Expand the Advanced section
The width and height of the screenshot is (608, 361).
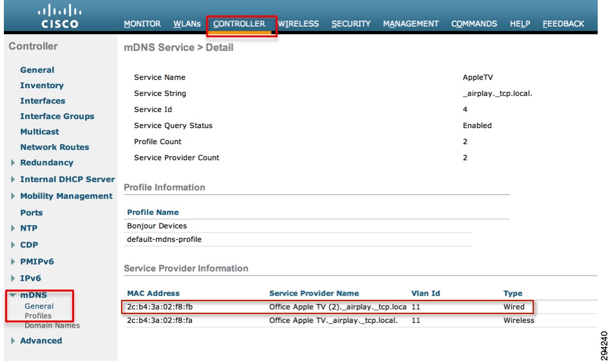(13, 341)
